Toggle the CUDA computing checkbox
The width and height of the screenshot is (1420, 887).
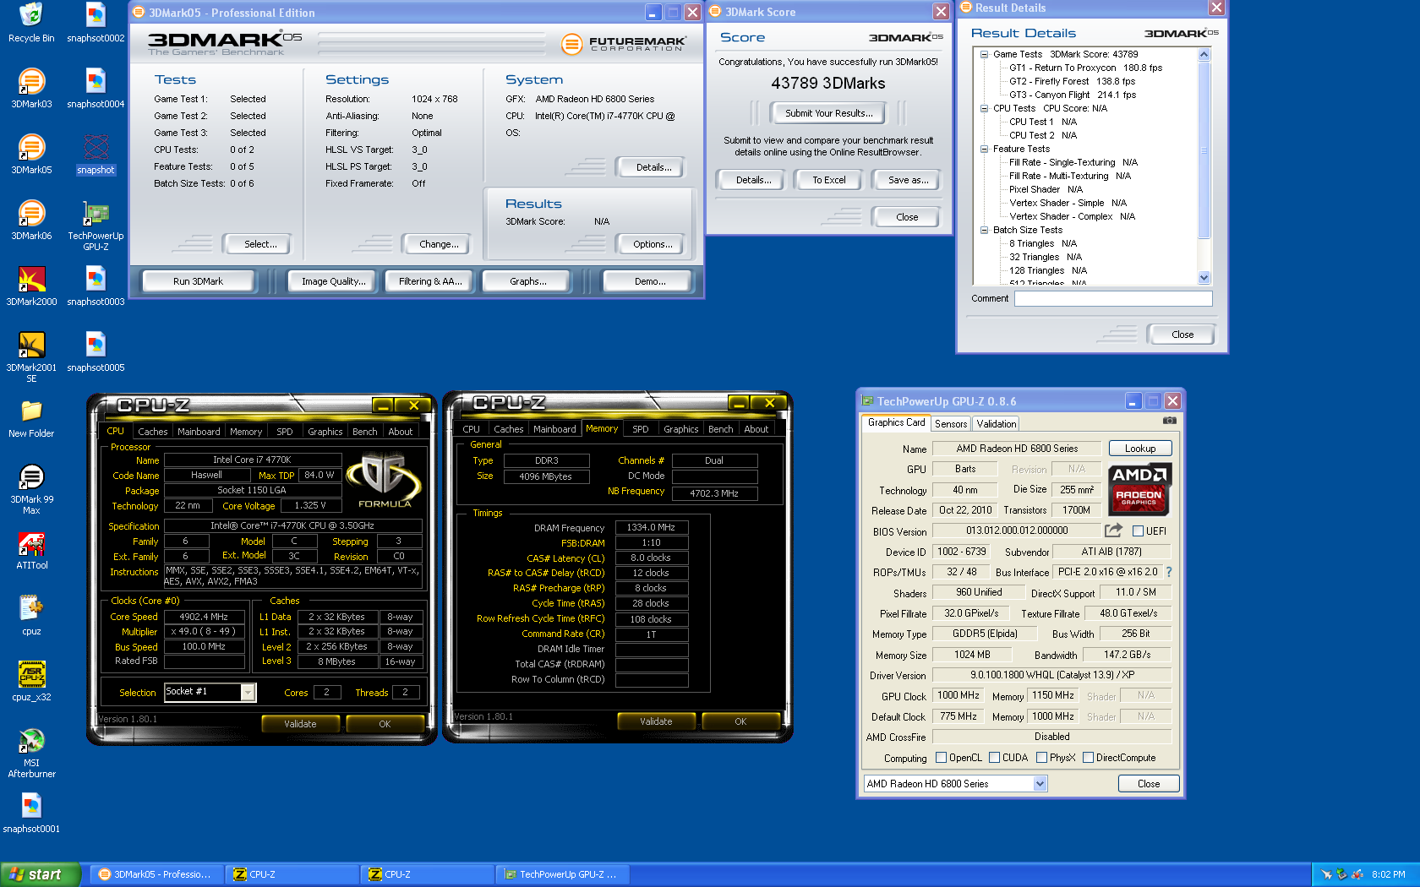click(994, 758)
